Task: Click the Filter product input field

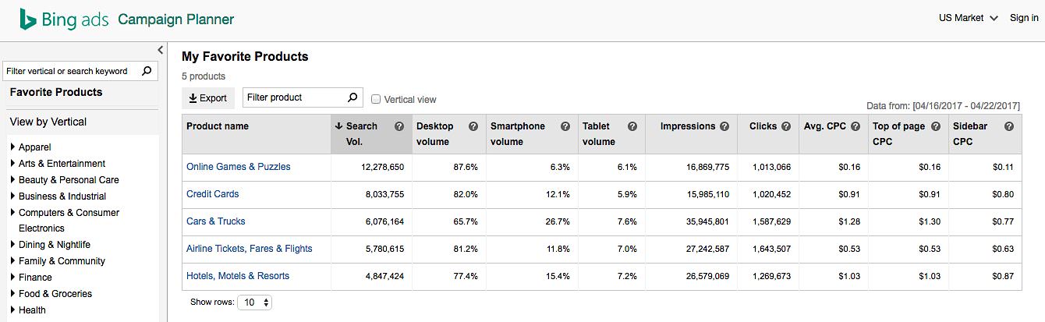Action: tap(293, 97)
